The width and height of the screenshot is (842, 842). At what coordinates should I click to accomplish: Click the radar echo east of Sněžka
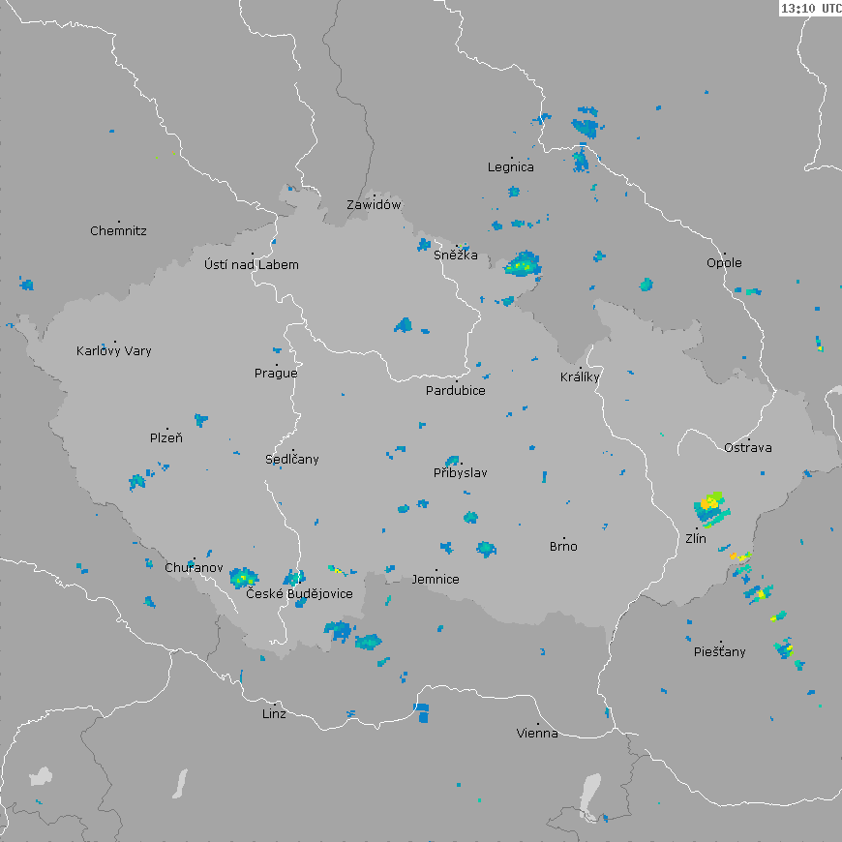click(523, 264)
